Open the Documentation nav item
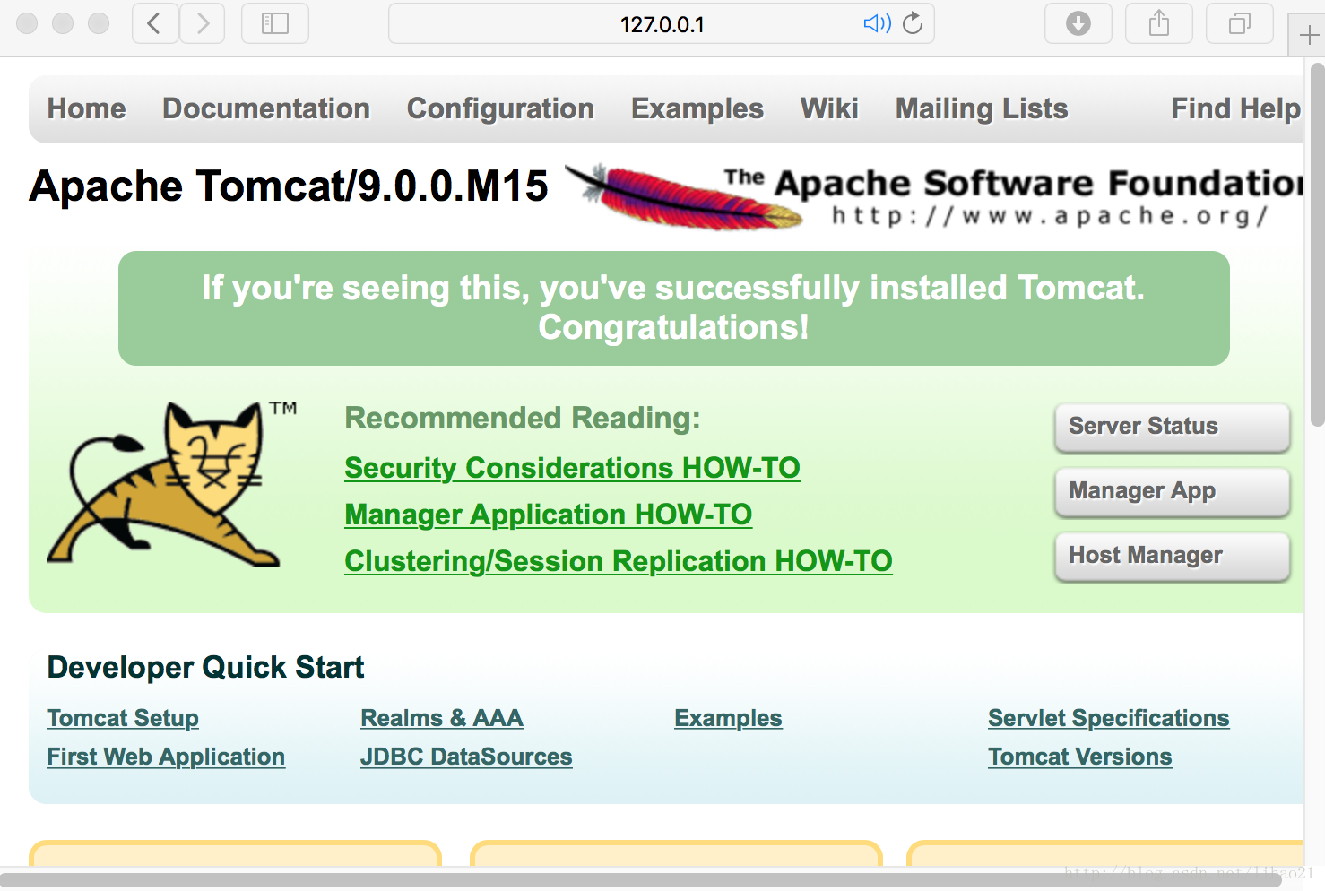 click(x=266, y=108)
